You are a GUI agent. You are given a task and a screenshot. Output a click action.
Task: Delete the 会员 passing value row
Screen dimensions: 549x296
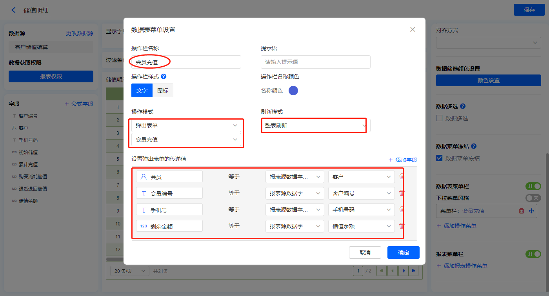402,176
